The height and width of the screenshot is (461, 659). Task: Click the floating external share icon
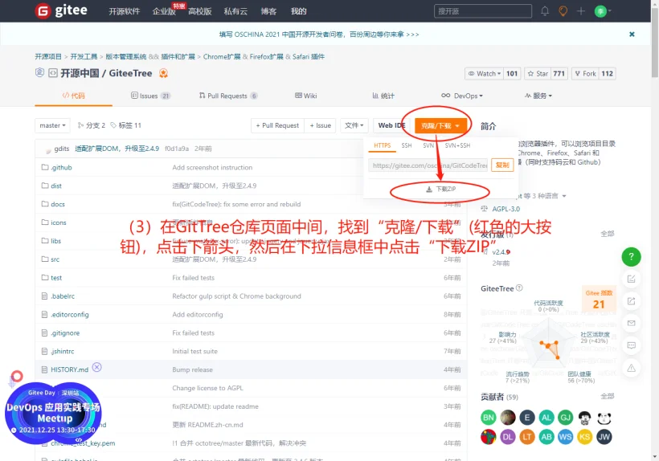click(631, 301)
